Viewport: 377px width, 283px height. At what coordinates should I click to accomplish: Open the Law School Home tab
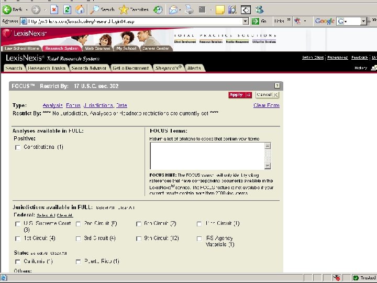[x=21, y=48]
